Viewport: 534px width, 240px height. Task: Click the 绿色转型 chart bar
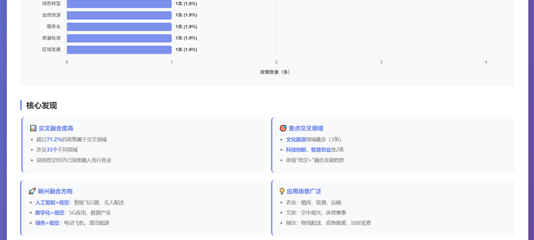[119, 3]
